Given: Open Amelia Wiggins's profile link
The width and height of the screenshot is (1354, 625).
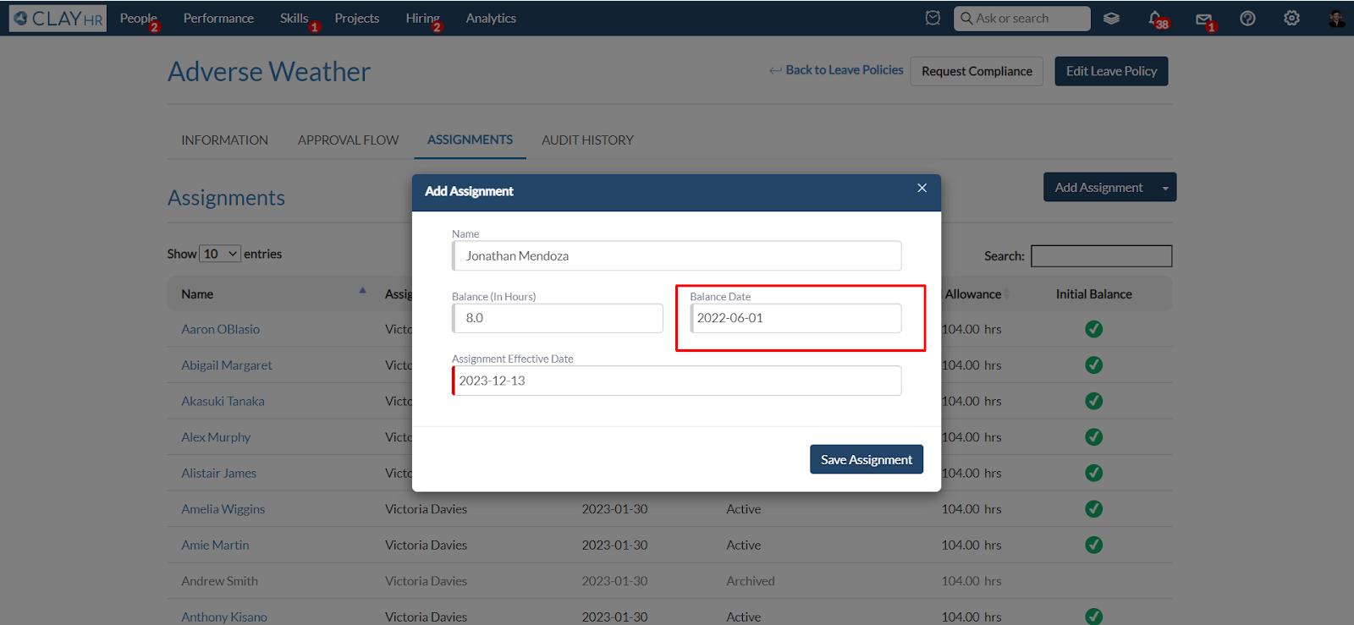Looking at the screenshot, I should tap(223, 509).
